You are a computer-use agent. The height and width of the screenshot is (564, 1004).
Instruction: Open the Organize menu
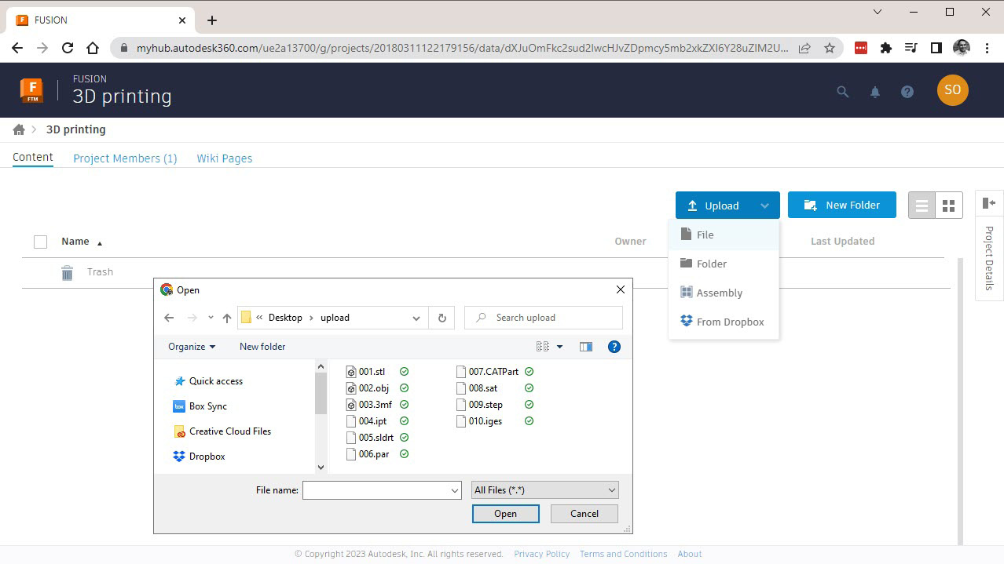tap(192, 347)
